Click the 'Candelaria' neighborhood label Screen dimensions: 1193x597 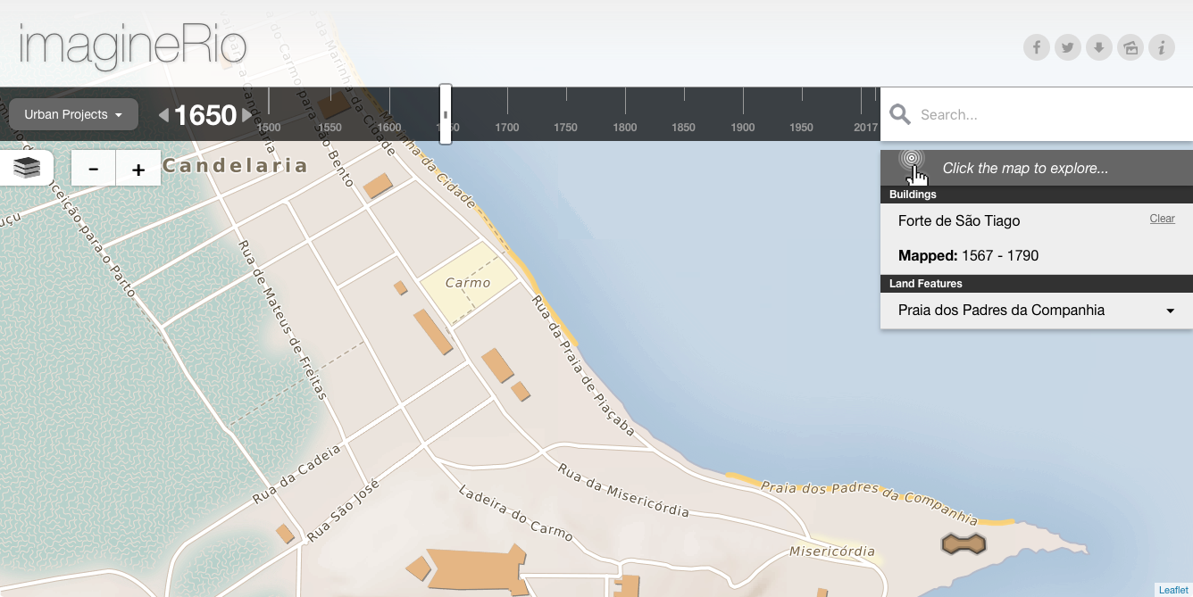[x=235, y=165]
